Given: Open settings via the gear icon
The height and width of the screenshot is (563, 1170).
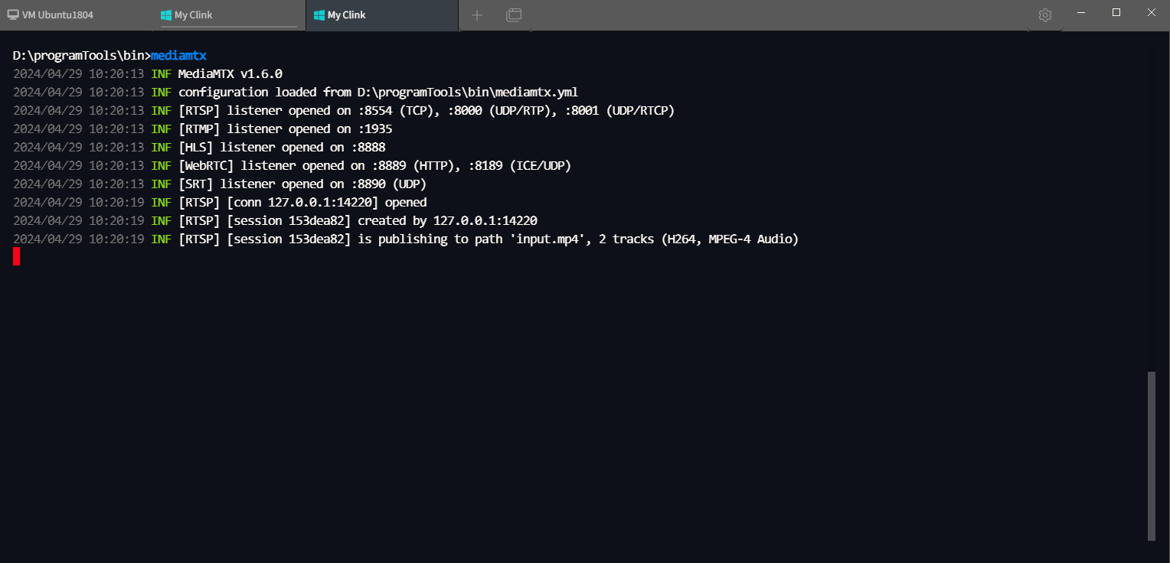Looking at the screenshot, I should (x=1045, y=15).
